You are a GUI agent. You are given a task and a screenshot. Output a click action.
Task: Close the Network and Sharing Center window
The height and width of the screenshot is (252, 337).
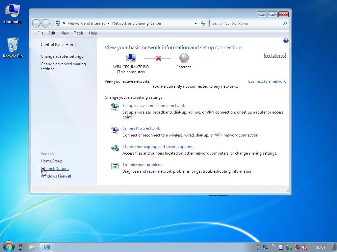283,14
